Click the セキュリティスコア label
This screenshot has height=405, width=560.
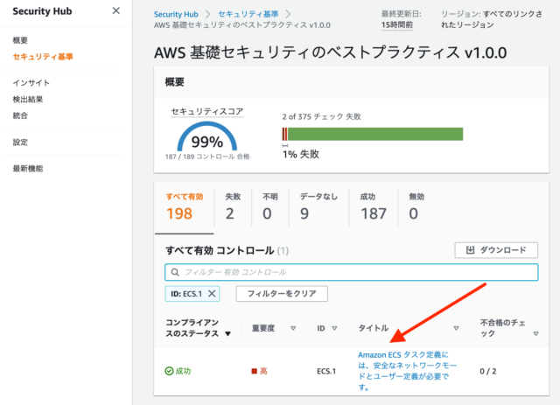[x=207, y=111]
